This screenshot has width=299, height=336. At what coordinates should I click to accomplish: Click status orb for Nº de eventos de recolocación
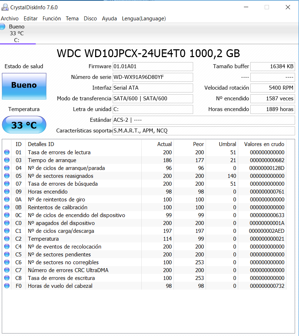coord(7,246)
